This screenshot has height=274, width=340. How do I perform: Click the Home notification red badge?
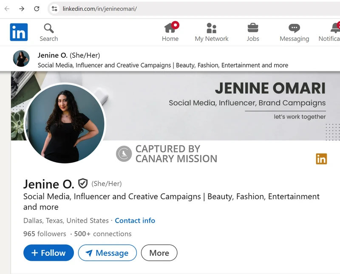point(175,25)
